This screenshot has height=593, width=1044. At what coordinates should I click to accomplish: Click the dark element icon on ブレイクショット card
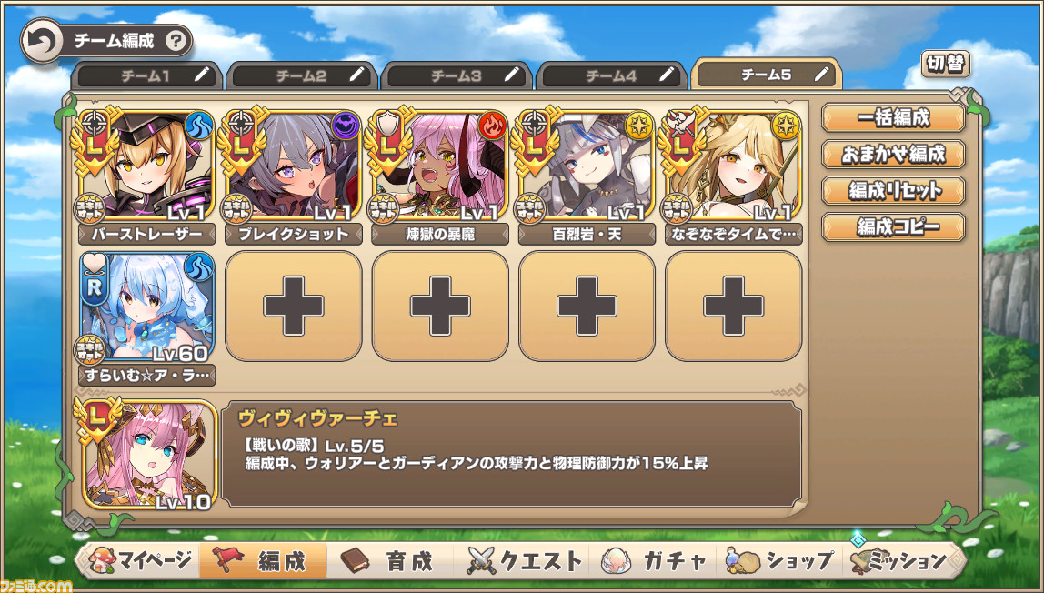pos(346,126)
